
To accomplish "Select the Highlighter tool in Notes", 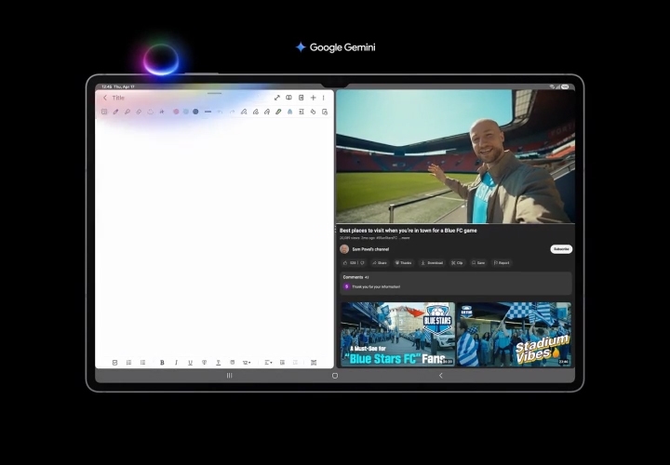I will click(127, 112).
